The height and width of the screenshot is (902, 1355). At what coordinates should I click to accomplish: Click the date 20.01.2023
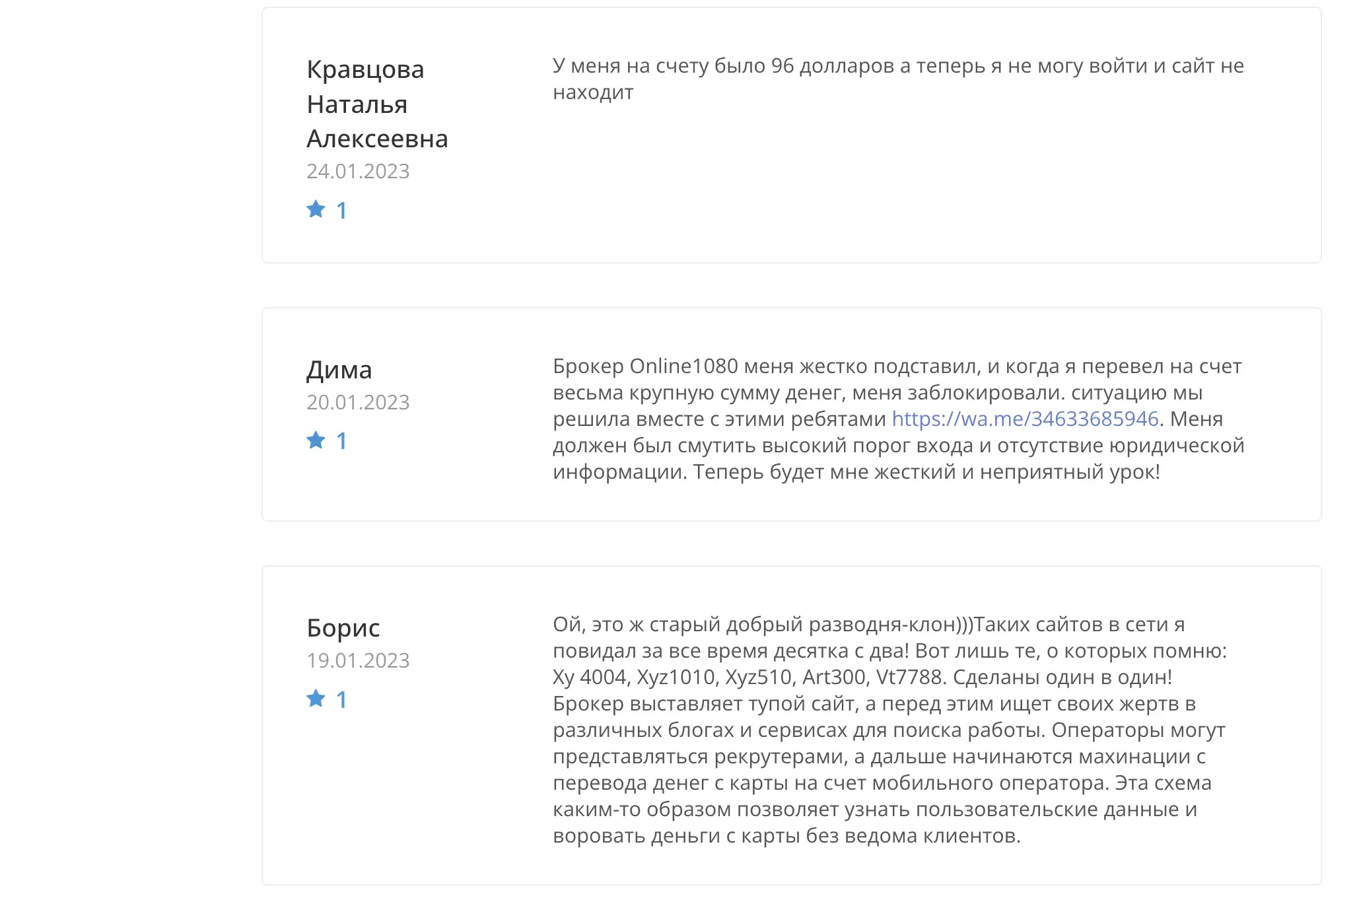[x=358, y=402]
